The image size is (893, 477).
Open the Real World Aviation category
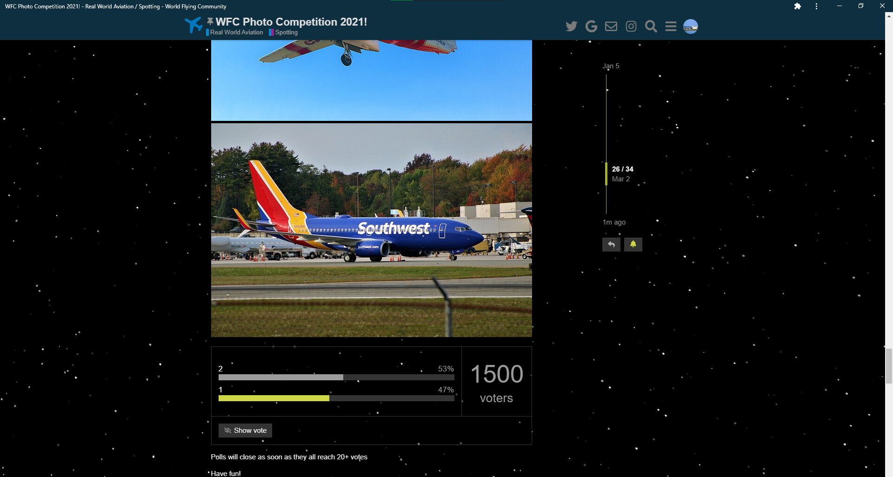(x=236, y=33)
